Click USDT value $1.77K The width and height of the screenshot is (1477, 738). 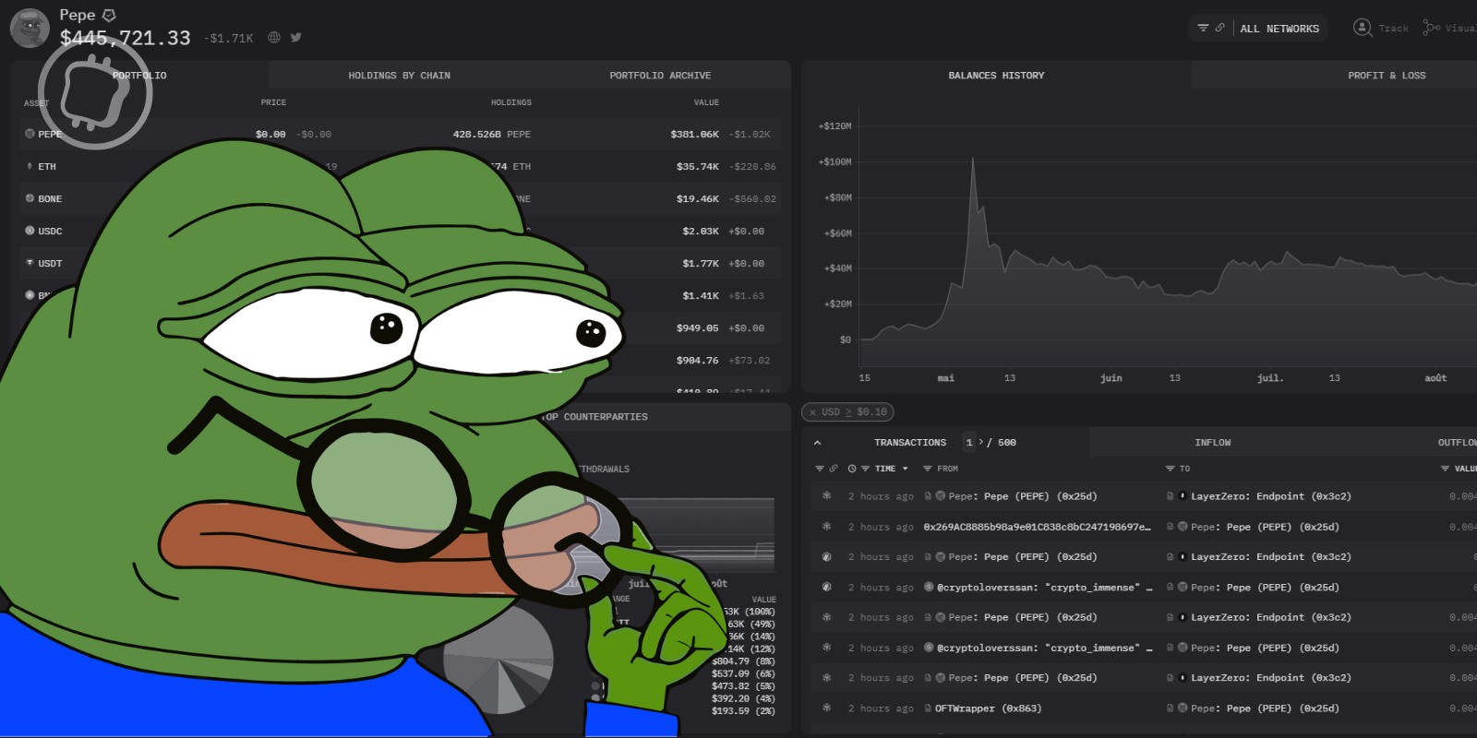pyautogui.click(x=701, y=264)
